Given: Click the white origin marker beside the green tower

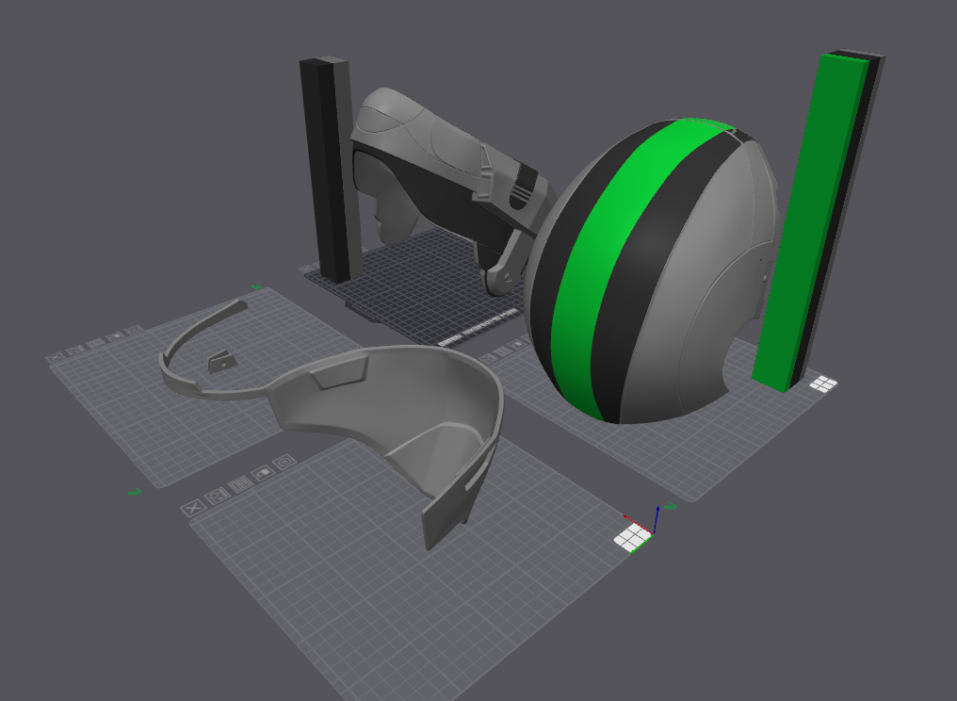Looking at the screenshot, I should tap(823, 383).
